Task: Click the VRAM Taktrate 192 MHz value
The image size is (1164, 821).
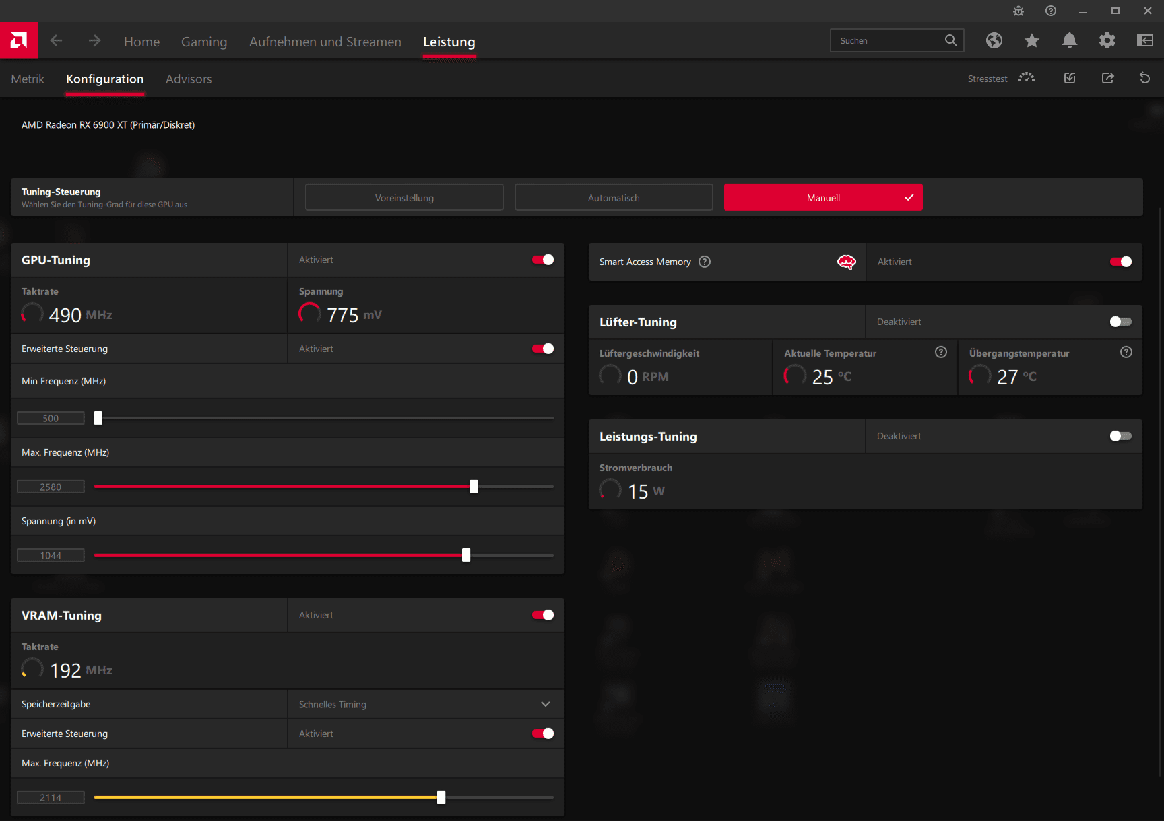Action: click(x=81, y=670)
